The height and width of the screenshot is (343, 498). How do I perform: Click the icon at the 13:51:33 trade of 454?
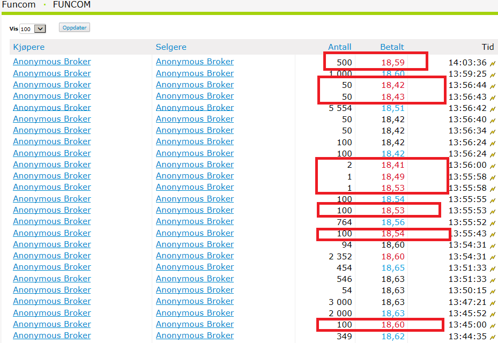tap(493, 268)
